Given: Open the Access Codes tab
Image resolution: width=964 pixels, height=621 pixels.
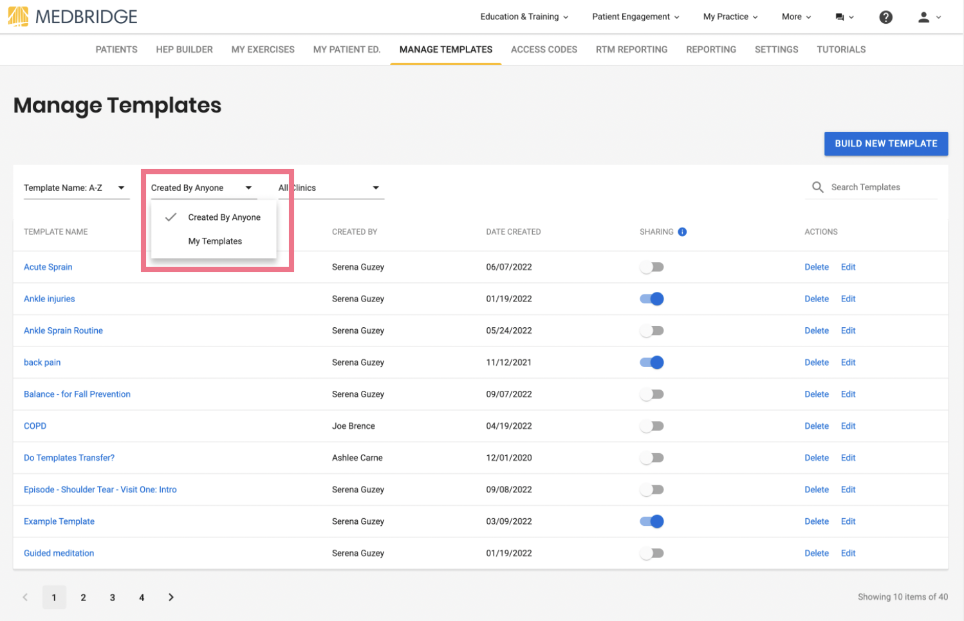Looking at the screenshot, I should coord(544,50).
